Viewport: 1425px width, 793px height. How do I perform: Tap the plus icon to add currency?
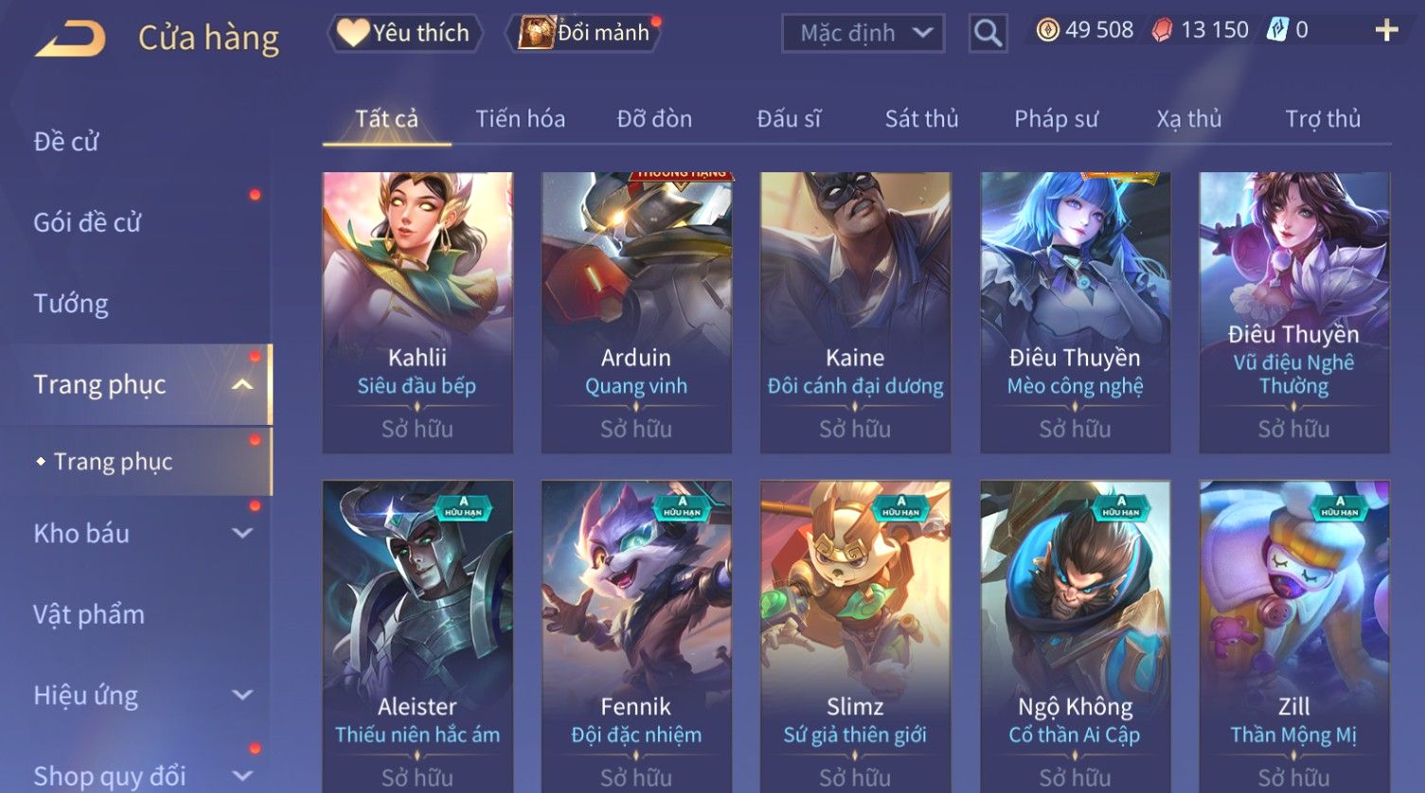[x=1386, y=31]
